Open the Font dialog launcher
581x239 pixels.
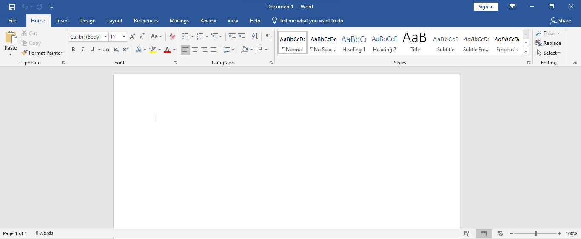click(175, 63)
